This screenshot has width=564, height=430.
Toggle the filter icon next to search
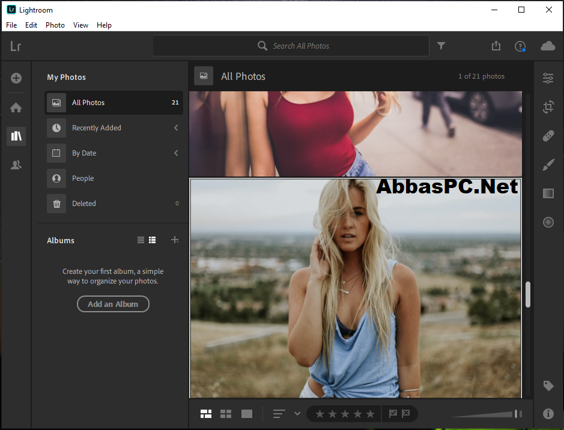pyautogui.click(x=441, y=46)
